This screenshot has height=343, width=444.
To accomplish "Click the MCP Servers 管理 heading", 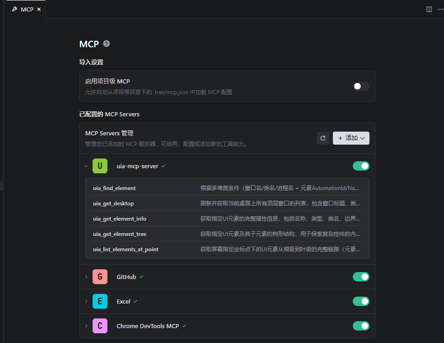I will click(x=109, y=133).
